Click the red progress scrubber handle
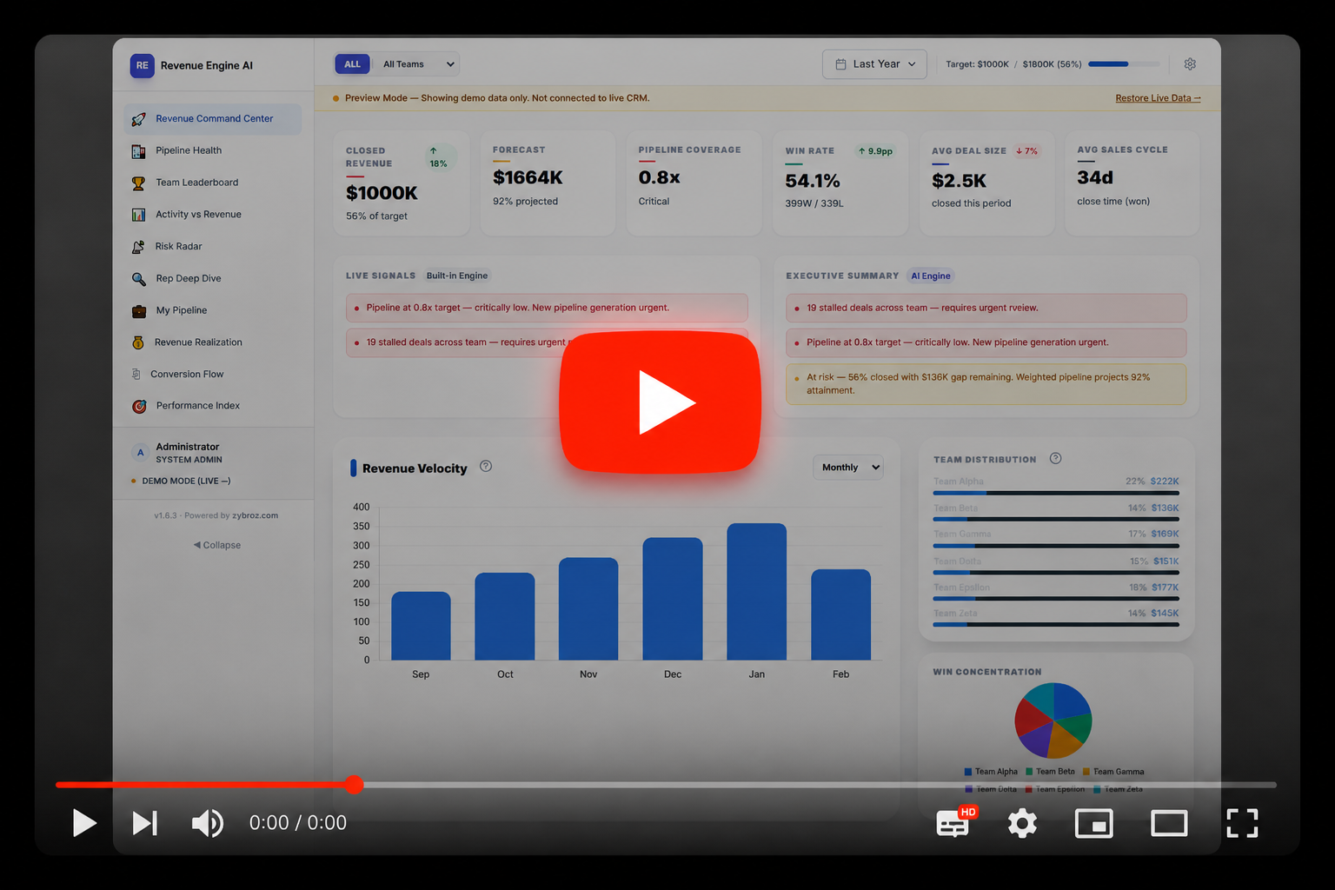This screenshot has width=1335, height=890. point(354,785)
